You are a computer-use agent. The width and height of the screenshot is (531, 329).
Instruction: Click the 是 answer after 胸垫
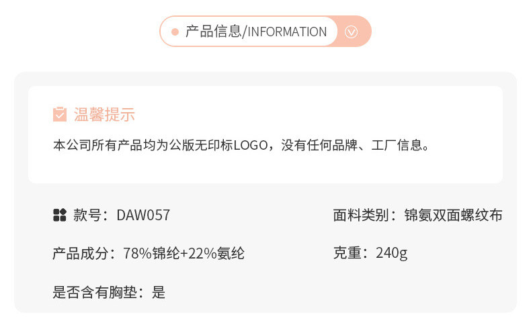point(159,292)
